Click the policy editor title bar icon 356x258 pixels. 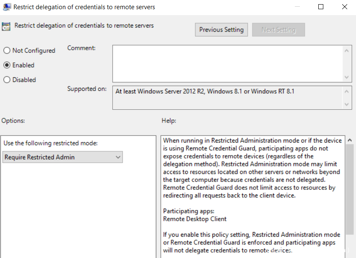7,7
